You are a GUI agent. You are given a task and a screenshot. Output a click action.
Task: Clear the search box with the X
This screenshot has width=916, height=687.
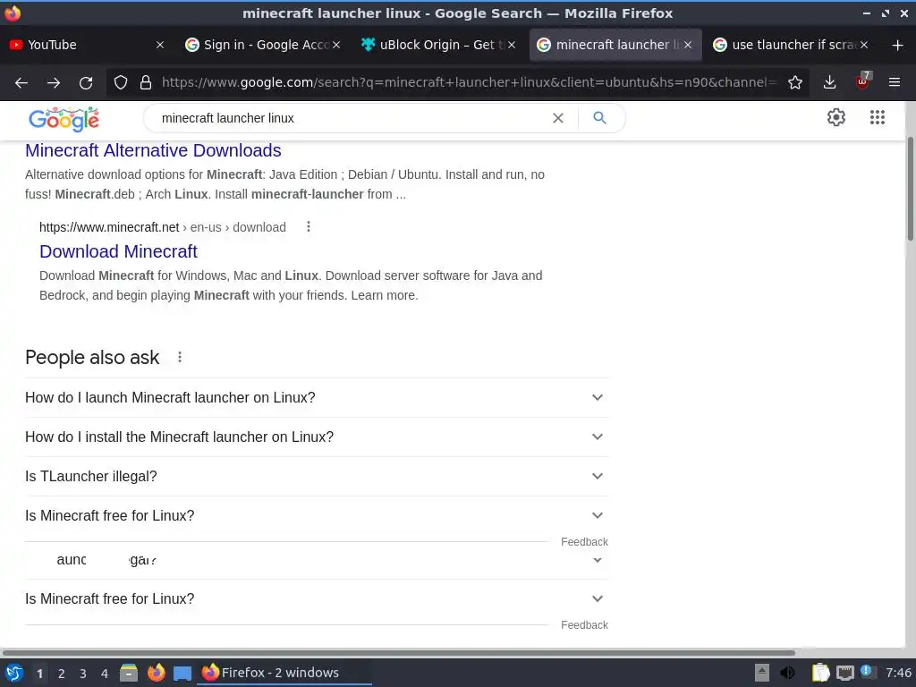(558, 118)
